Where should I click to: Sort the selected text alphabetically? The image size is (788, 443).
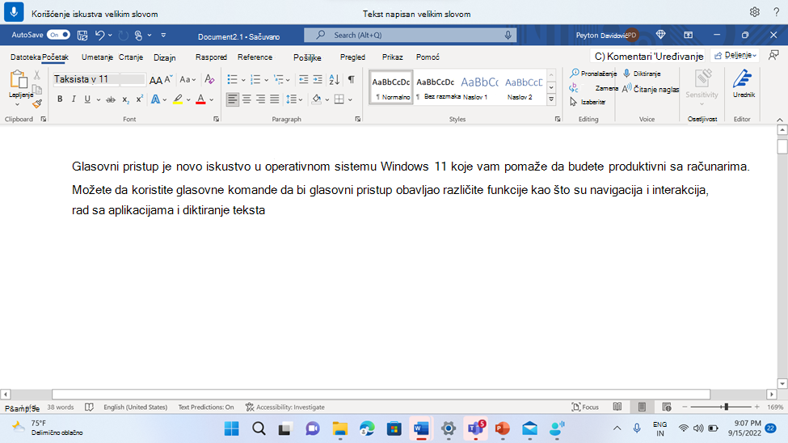click(x=335, y=79)
